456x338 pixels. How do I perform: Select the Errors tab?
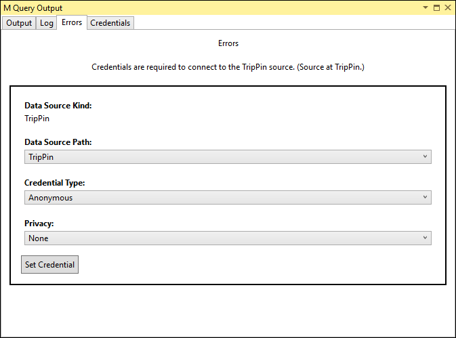tap(72, 22)
